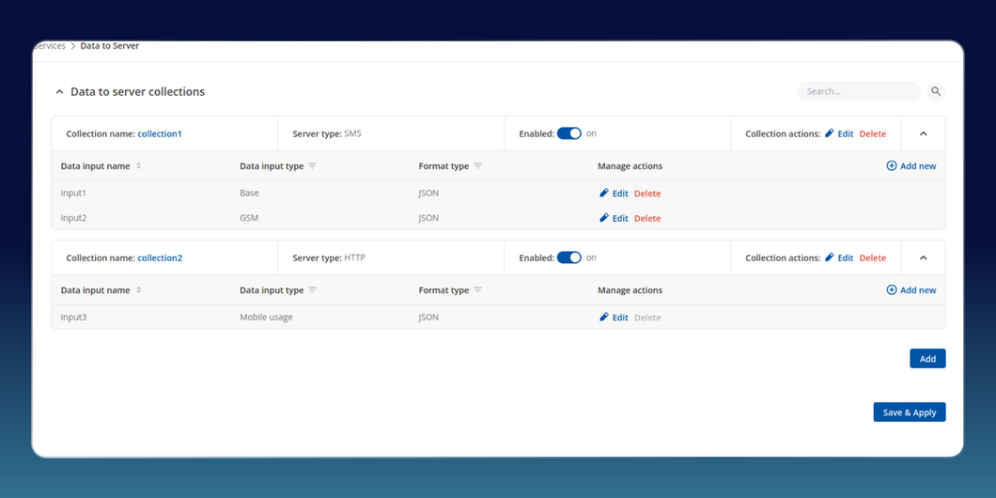Click pencil Edit icon for collection1

[830, 133]
